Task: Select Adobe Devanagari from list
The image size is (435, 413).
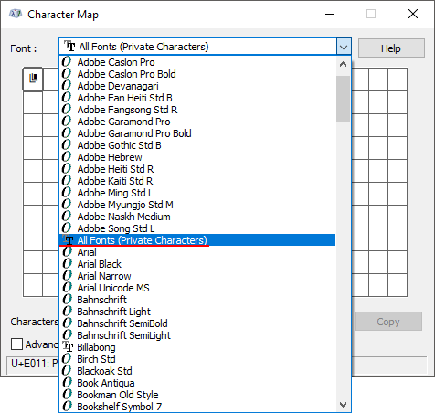Action: [x=197, y=86]
